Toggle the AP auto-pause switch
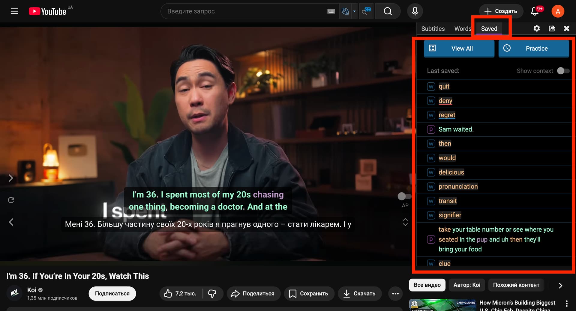576x311 pixels. click(404, 196)
